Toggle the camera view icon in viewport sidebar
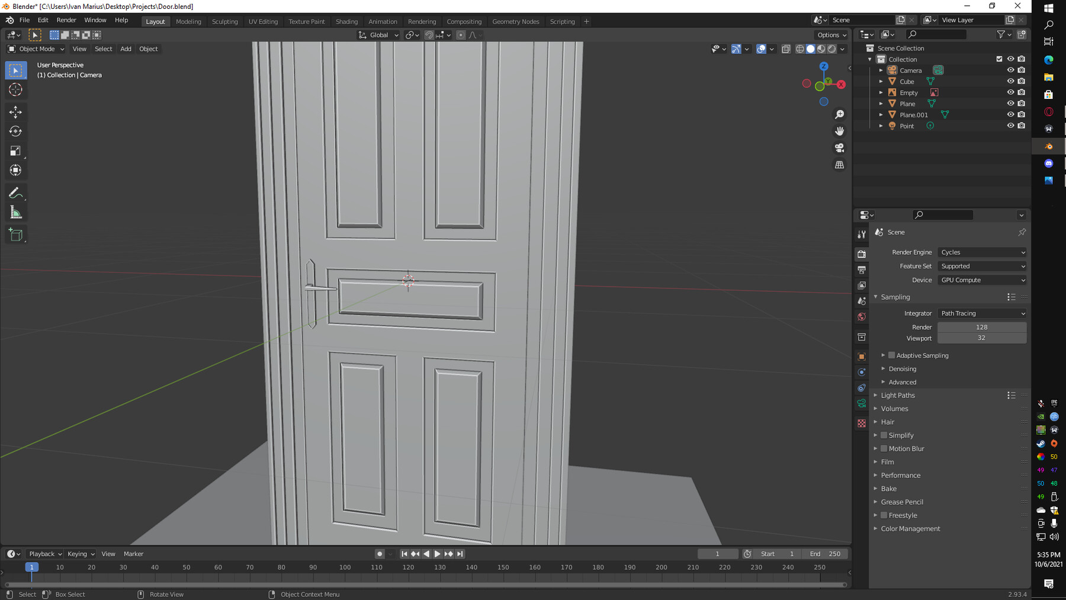This screenshot has height=600, width=1066. pyautogui.click(x=840, y=148)
